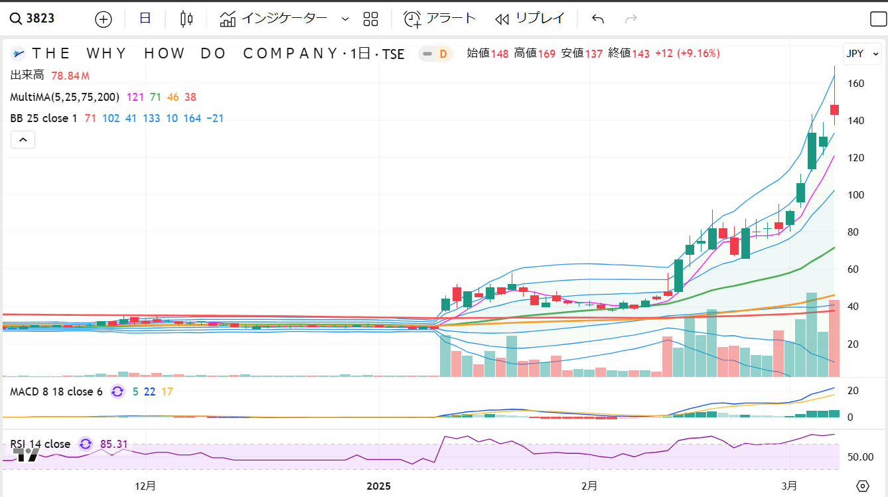This screenshot has height=497, width=888.
Task: Click the 高値 169 high value
Action: (x=535, y=54)
